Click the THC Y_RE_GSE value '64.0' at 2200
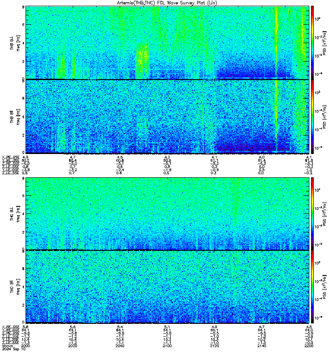330x352 pixels. click(x=309, y=330)
